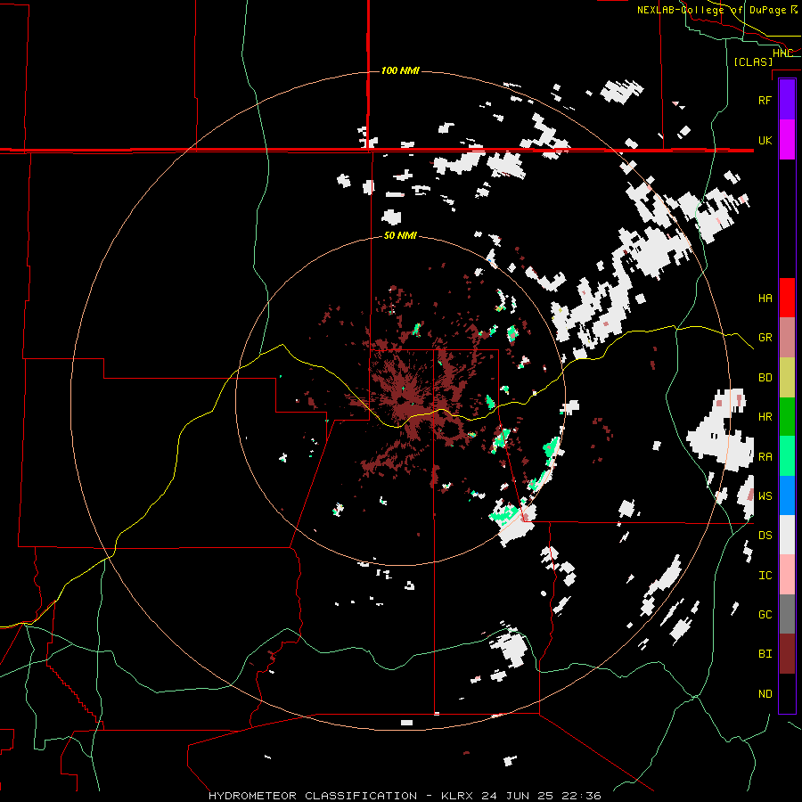Click the magenta UK color swatch

tap(787, 140)
